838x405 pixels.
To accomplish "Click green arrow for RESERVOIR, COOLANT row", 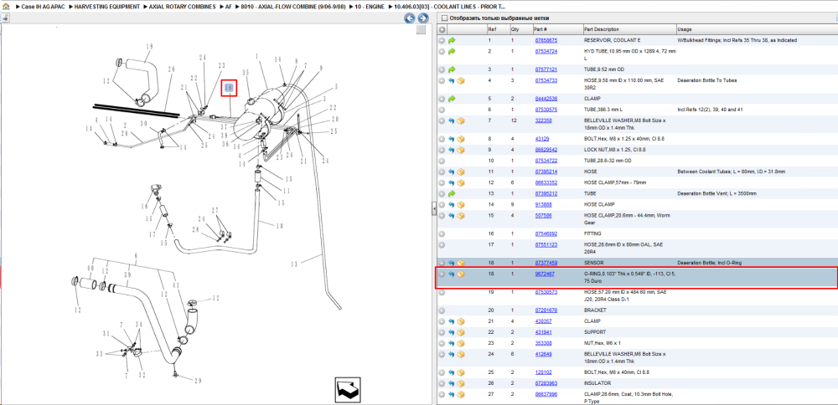I will tap(453, 40).
